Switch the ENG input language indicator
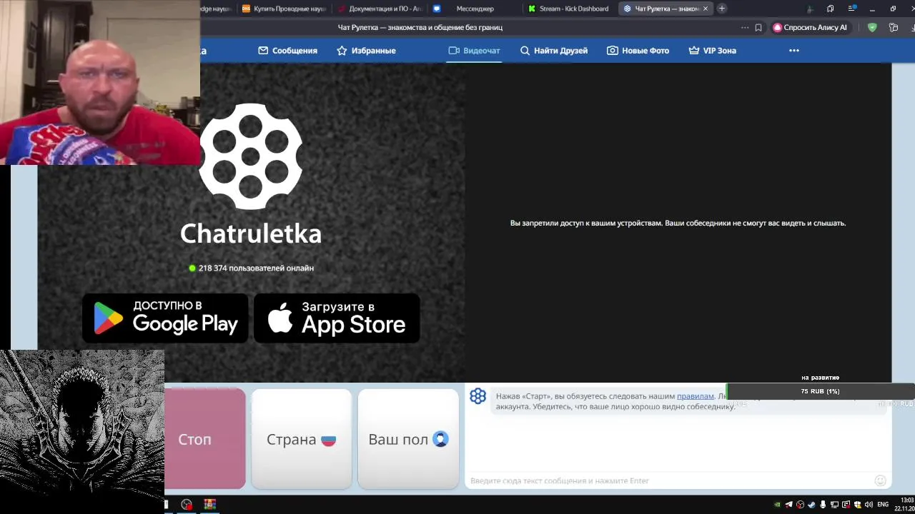Screen dimensions: 915x514 coord(883,505)
